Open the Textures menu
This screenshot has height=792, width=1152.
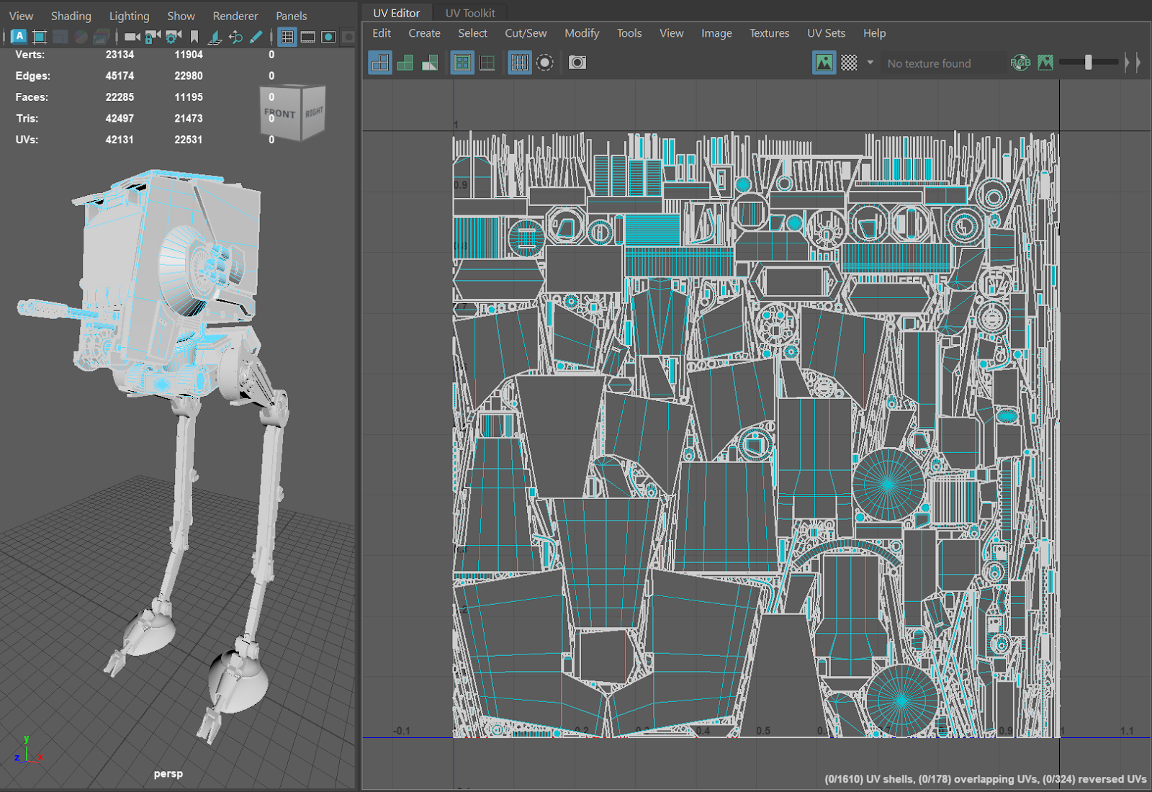coord(769,33)
